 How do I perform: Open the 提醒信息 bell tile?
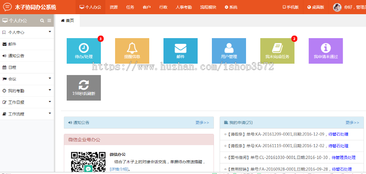point(132,51)
